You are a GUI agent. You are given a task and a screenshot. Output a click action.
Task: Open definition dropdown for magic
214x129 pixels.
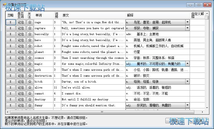[x=187, y=64]
